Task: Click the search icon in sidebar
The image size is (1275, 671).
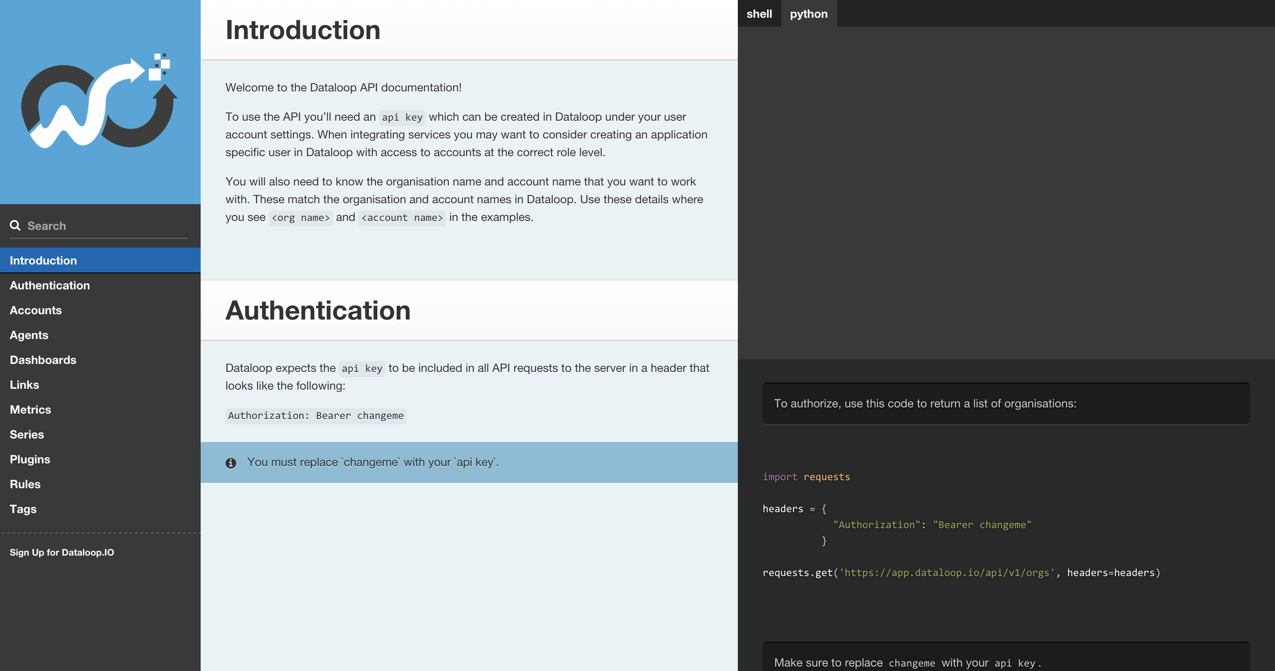Action: click(15, 225)
